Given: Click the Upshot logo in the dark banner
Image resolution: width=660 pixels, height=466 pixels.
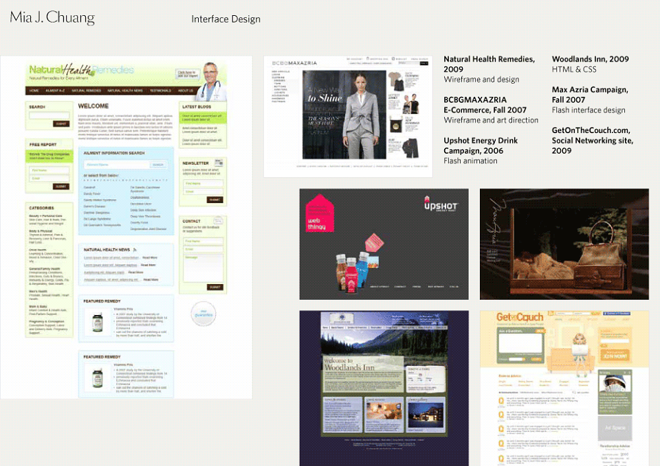Looking at the screenshot, I should click(440, 205).
